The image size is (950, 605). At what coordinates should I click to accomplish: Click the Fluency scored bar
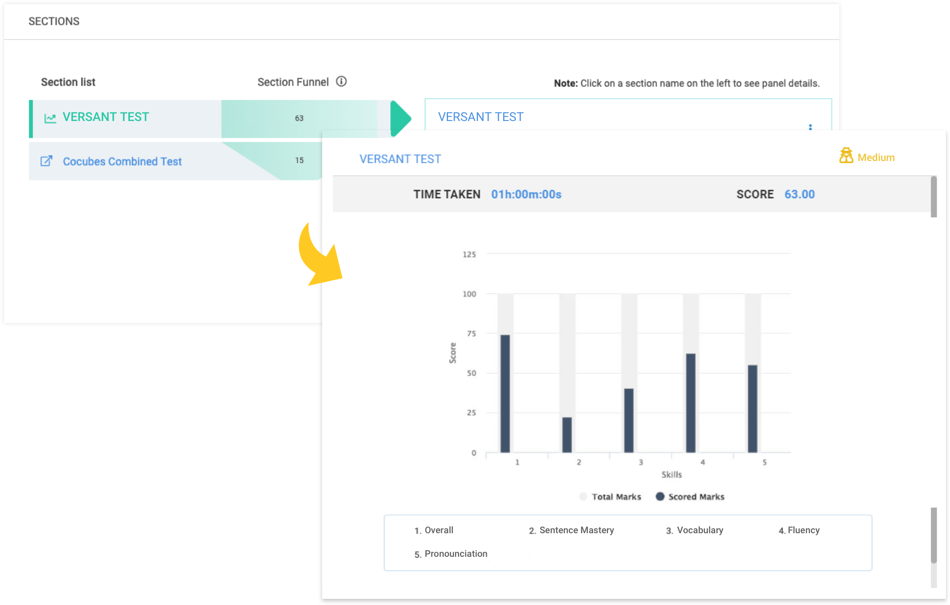tap(691, 403)
